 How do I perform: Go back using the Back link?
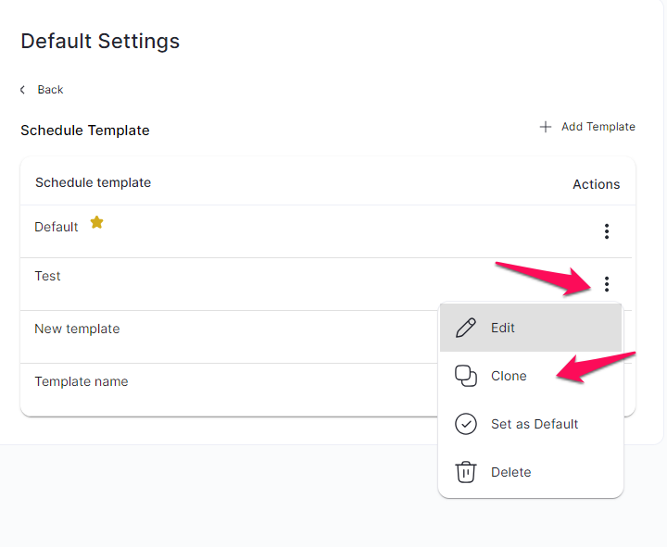coord(42,90)
